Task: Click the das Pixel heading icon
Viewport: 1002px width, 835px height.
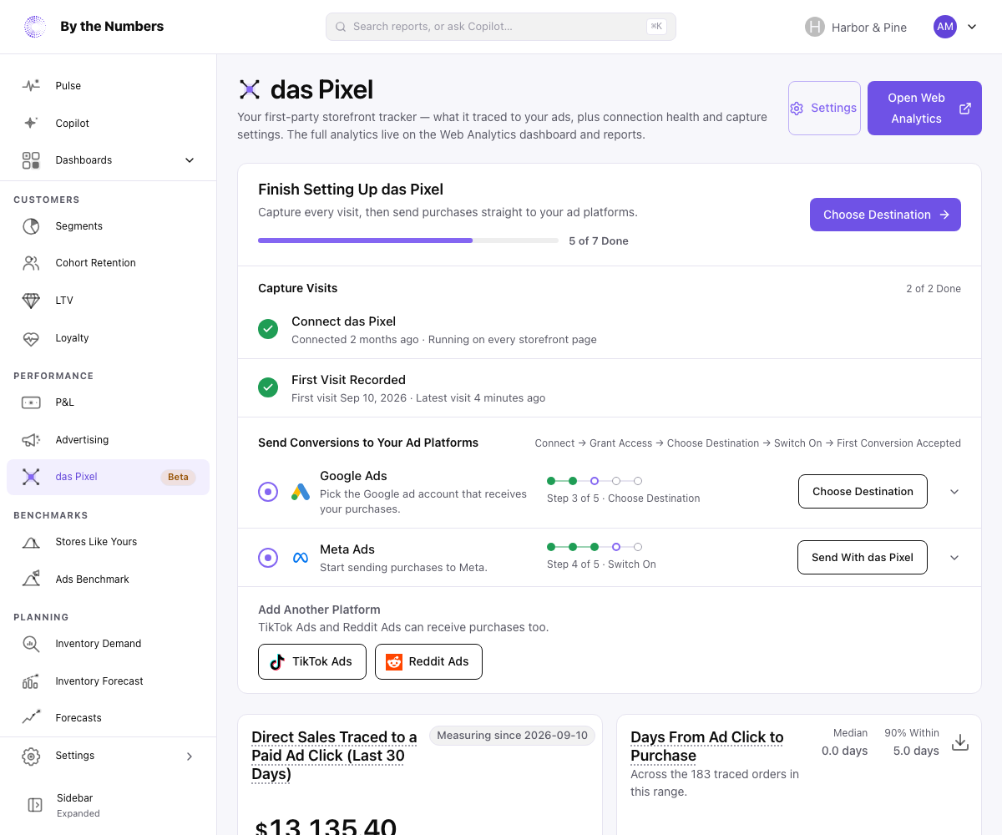Action: coord(250,89)
